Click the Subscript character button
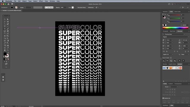This screenshot has width=190, height=107. click(x=178, y=51)
